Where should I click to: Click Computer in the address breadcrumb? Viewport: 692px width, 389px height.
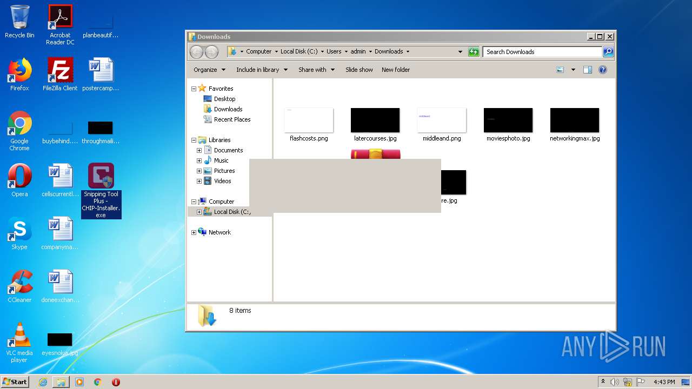pos(258,52)
